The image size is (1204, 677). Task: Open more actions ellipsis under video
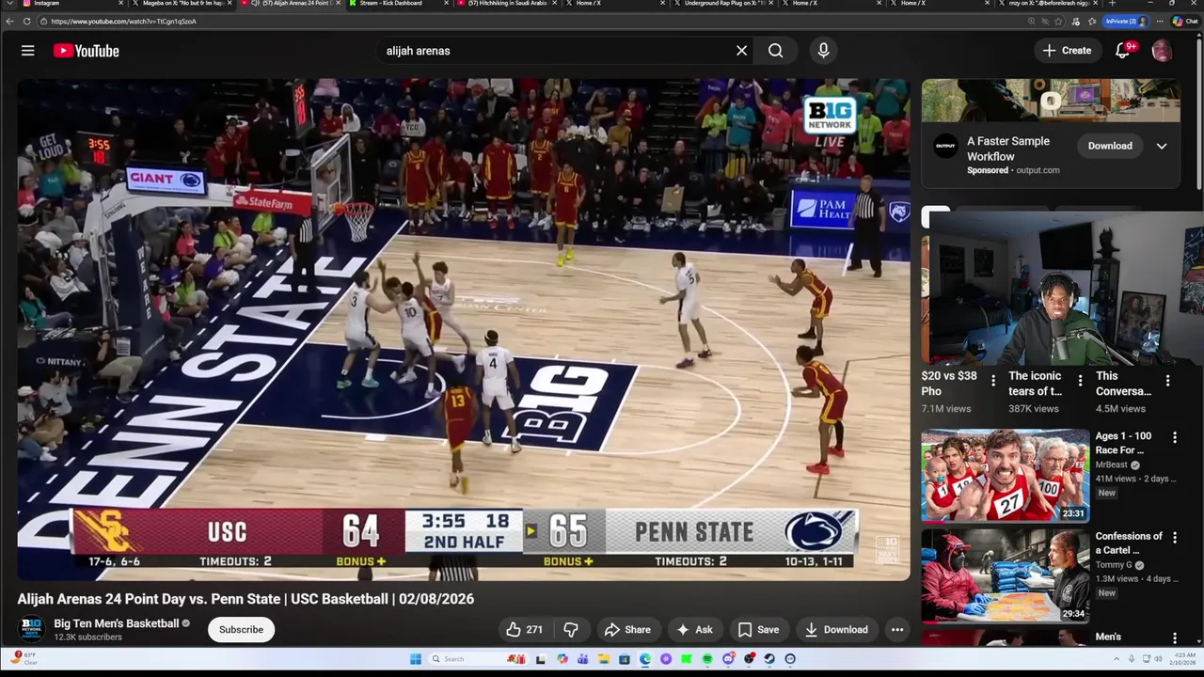(x=897, y=630)
